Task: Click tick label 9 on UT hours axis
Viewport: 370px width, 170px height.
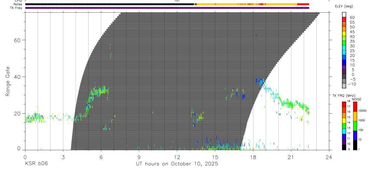Action: pyautogui.click(x=139, y=157)
